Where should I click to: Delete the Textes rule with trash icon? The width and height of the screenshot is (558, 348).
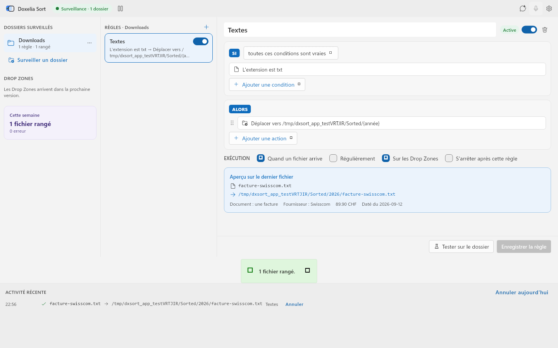coord(545,30)
